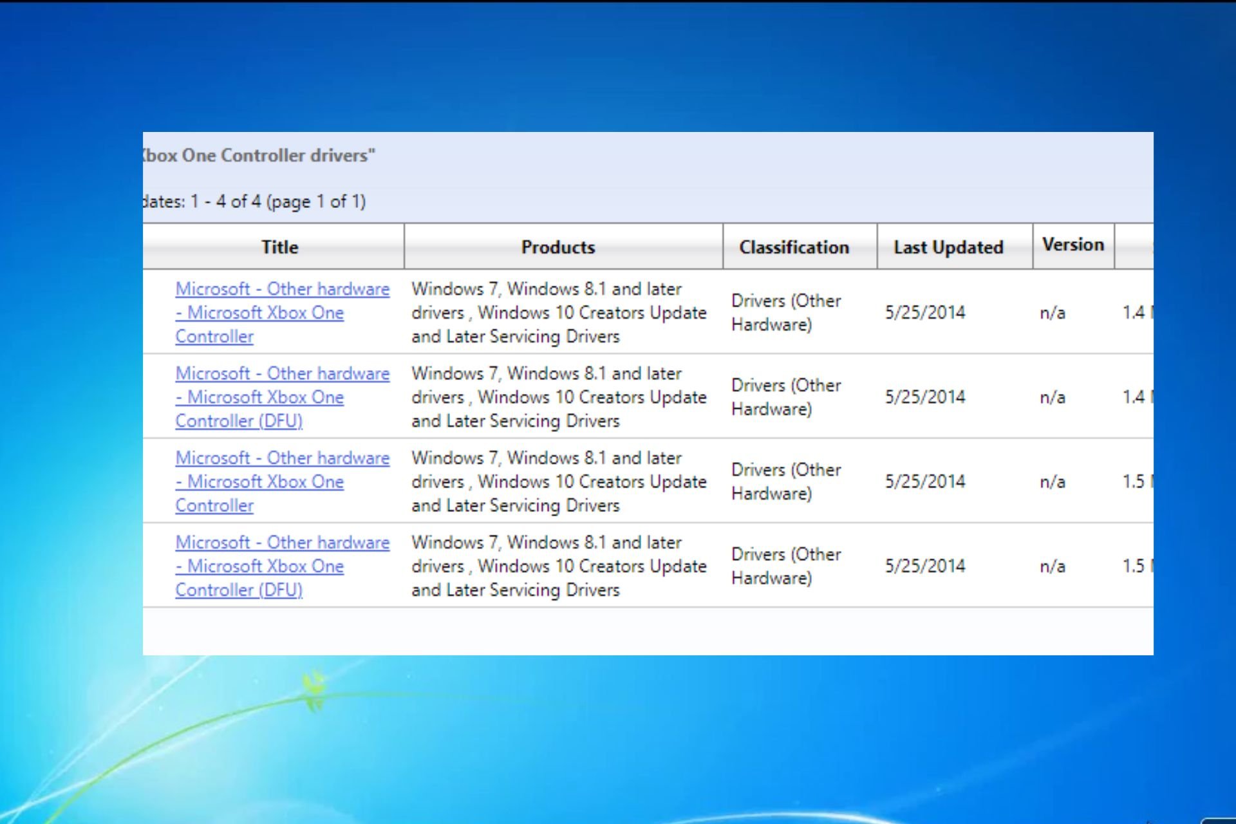
Task: Open Xbox One Controller (DFU) link in 1.4 row
Action: [282, 397]
